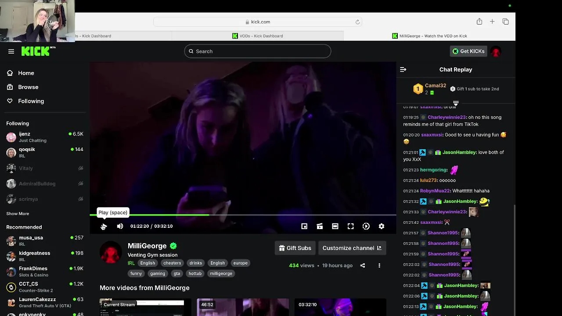Open the user avatar menu in the header

click(x=496, y=51)
